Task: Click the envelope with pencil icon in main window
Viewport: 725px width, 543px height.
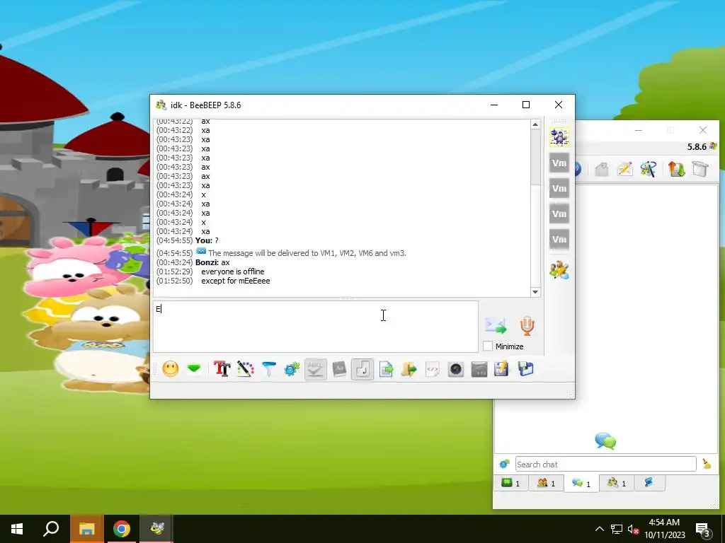Action: coord(624,169)
